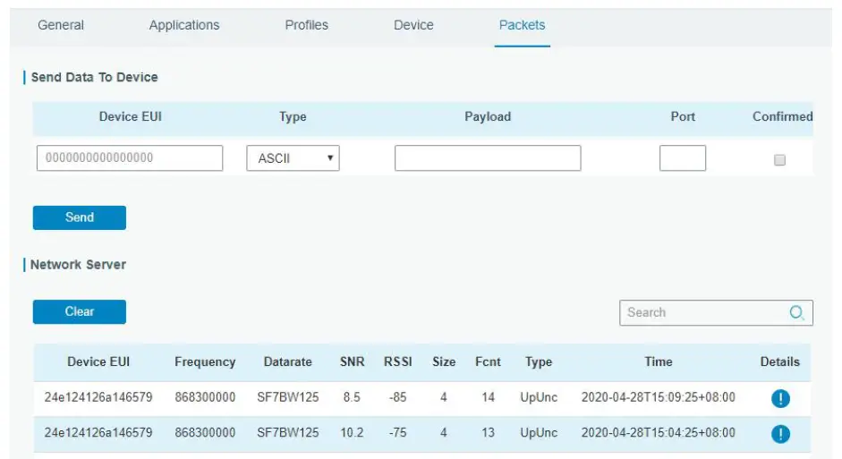Open details for the Fcnt 14 packet
The height and width of the screenshot is (459, 842).
pyautogui.click(x=780, y=398)
